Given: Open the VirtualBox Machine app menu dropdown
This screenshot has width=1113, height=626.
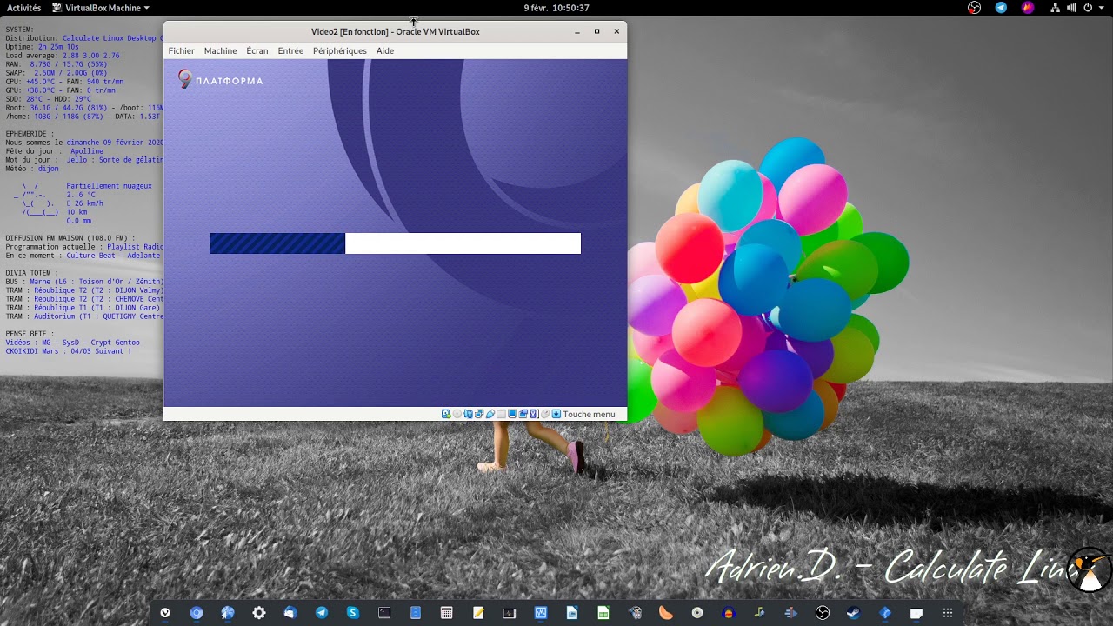Looking at the screenshot, I should [101, 8].
